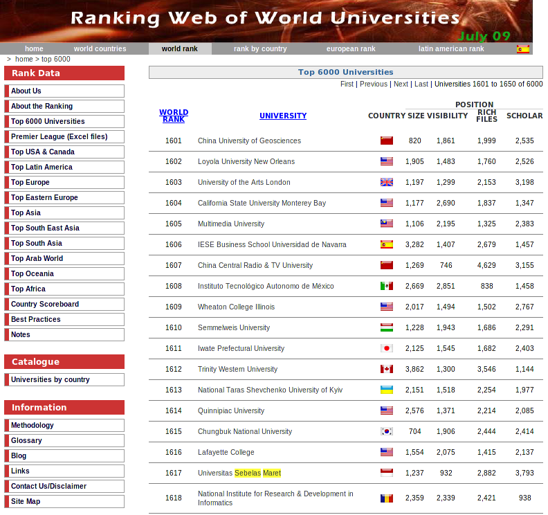
Task: Open the rank by country tab
Action: 260,48
